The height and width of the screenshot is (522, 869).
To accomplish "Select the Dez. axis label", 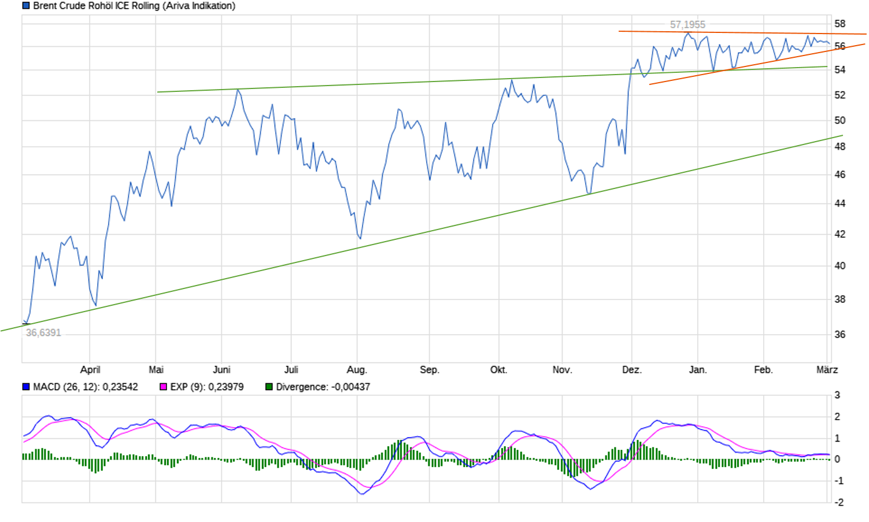I will point(633,369).
